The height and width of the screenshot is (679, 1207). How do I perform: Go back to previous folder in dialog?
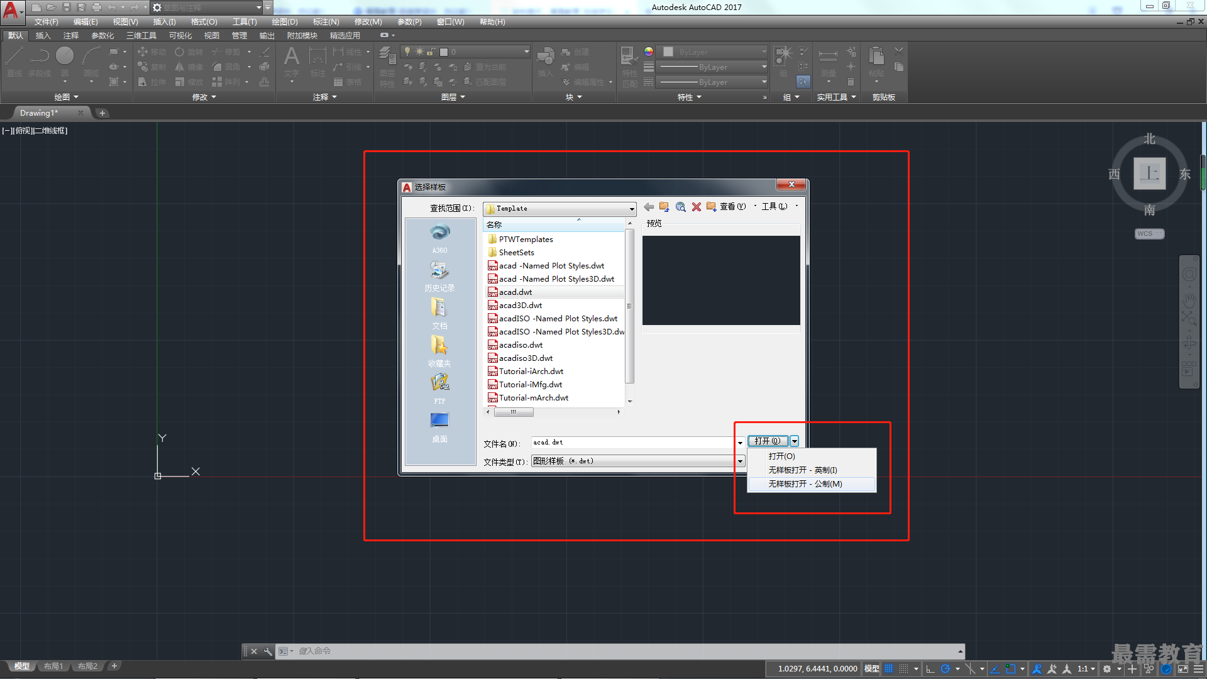[x=649, y=207]
